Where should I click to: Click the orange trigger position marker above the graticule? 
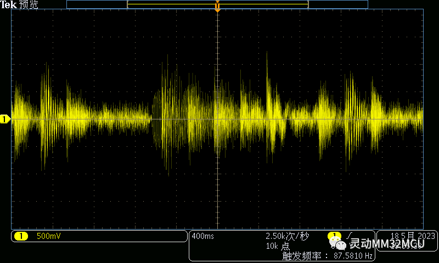point(217,10)
